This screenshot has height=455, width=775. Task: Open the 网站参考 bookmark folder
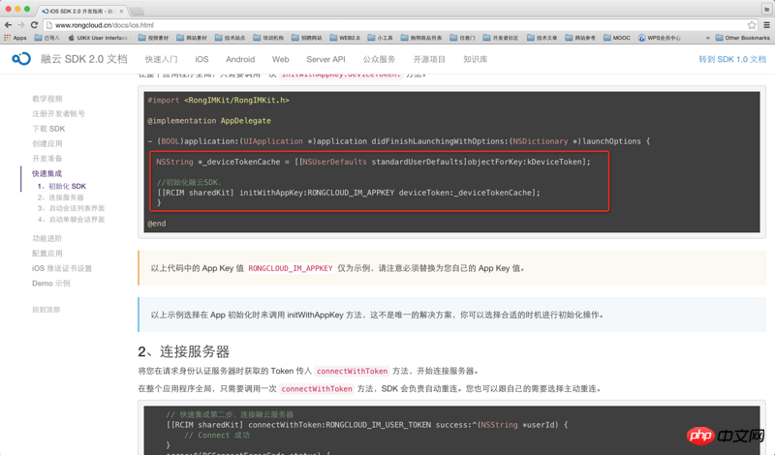coord(580,38)
